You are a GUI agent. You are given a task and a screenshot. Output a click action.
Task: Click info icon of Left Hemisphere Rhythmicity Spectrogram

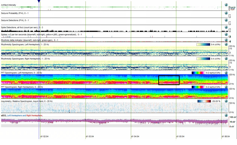click(x=226, y=44)
